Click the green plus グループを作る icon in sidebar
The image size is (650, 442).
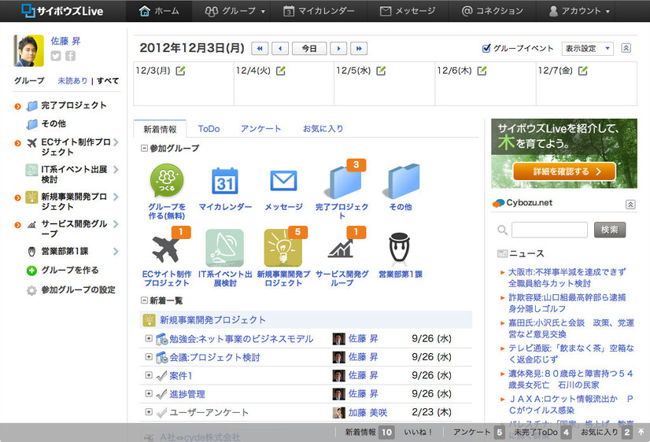pyautogui.click(x=31, y=271)
